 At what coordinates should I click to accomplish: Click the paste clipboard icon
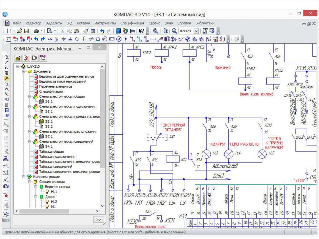click(x=76, y=31)
